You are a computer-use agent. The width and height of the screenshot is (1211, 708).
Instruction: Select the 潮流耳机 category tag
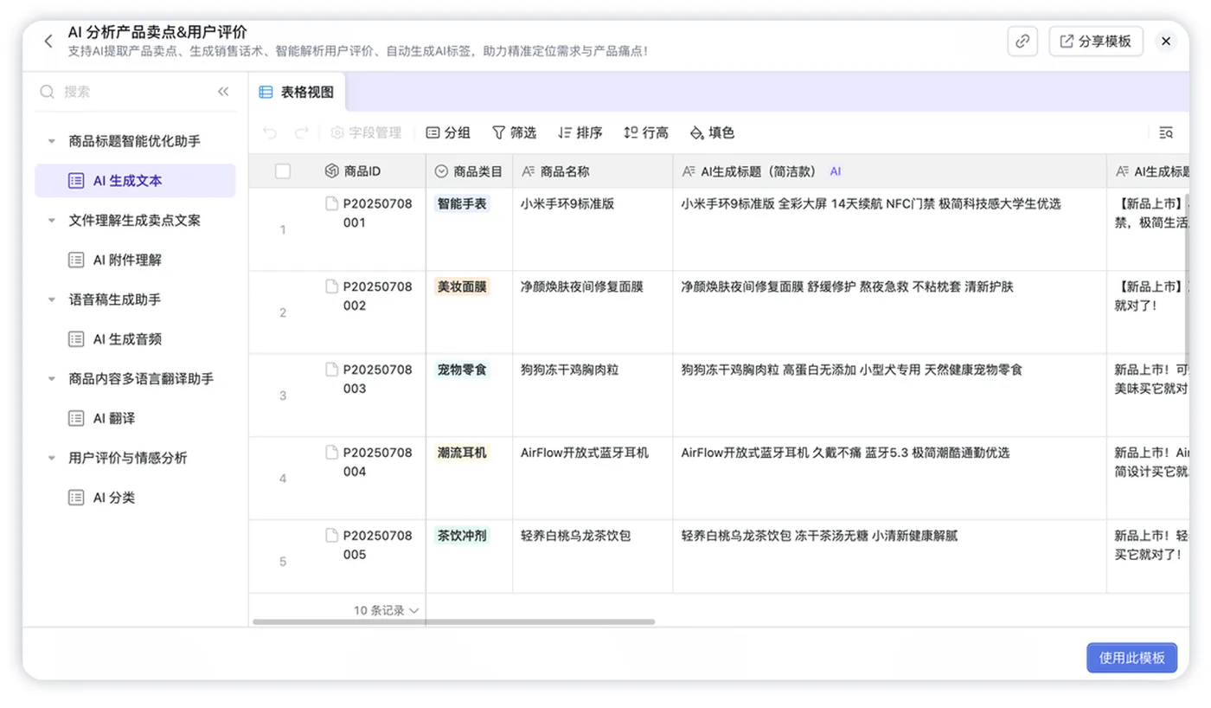(462, 454)
